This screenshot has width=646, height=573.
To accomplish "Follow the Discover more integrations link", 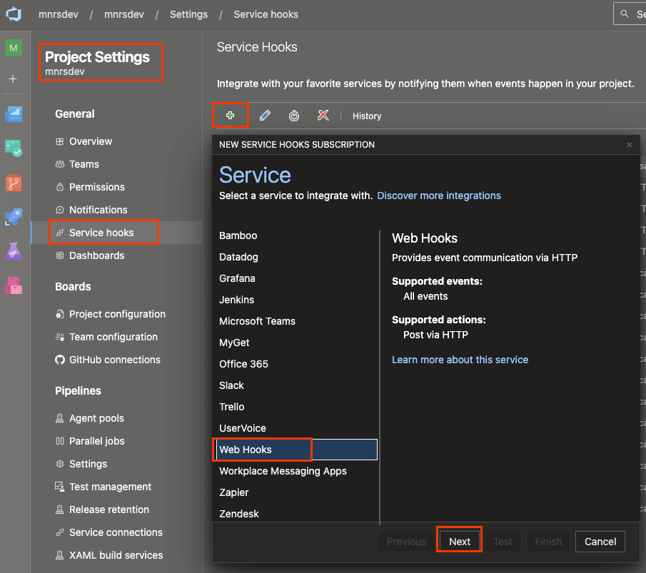I will 439,196.
